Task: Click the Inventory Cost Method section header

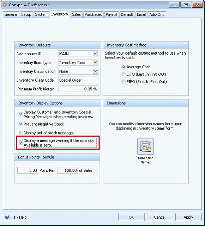Action: pos(146,45)
